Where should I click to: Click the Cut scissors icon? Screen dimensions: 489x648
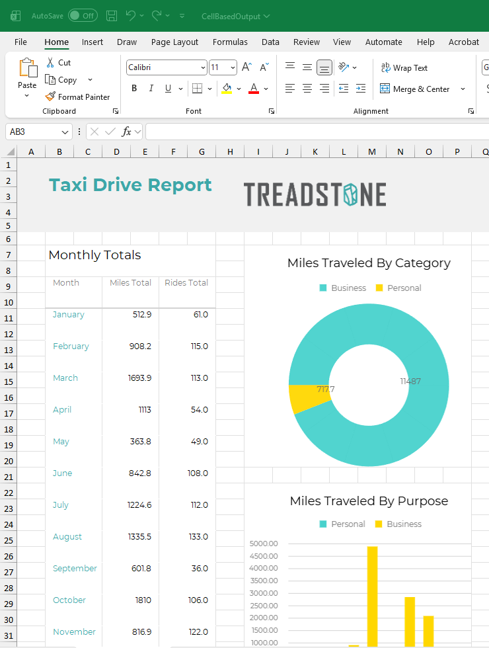[x=50, y=62]
